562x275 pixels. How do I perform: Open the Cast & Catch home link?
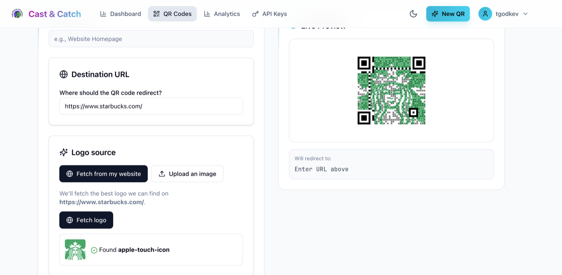coord(55,14)
